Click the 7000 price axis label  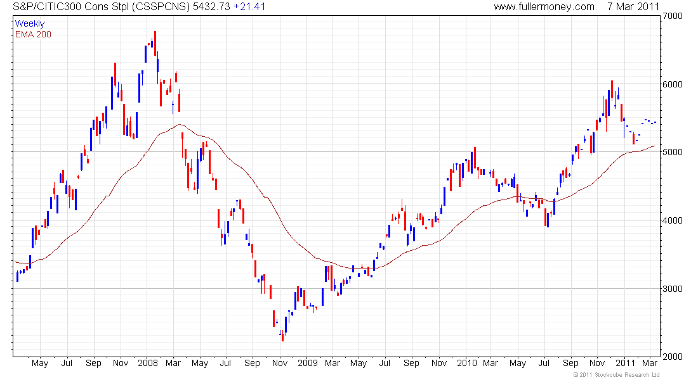(x=673, y=16)
